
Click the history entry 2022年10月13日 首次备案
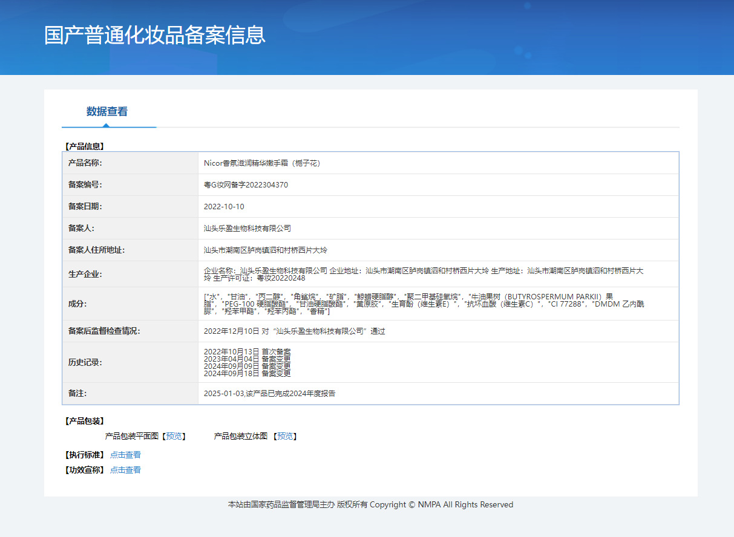(247, 351)
